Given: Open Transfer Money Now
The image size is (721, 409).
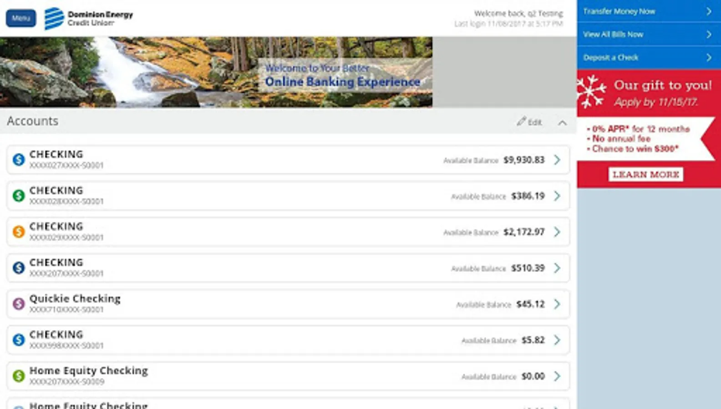Looking at the screenshot, I should click(649, 11).
